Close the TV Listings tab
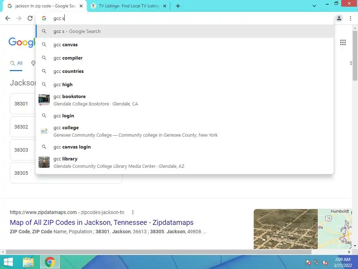Screen dimensions: 358x269 tap(165, 6)
